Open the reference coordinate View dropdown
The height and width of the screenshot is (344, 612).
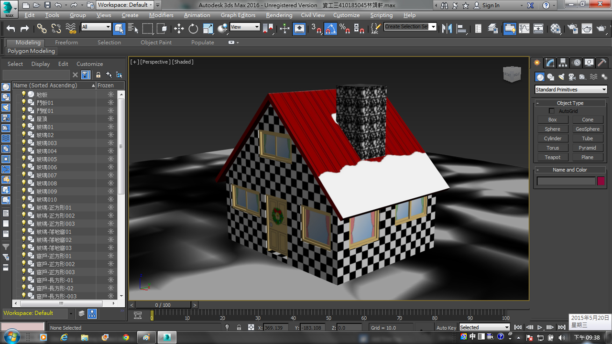tap(245, 27)
